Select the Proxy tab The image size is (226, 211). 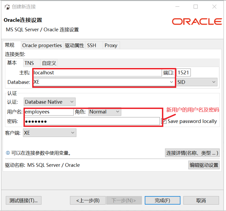point(111,45)
